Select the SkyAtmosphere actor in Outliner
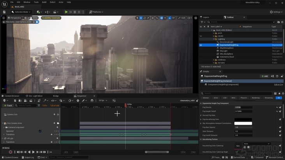This screenshot has width=285, height=160. pyautogui.click(x=227, y=48)
